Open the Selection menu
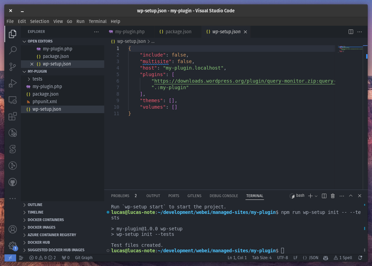 39,21
